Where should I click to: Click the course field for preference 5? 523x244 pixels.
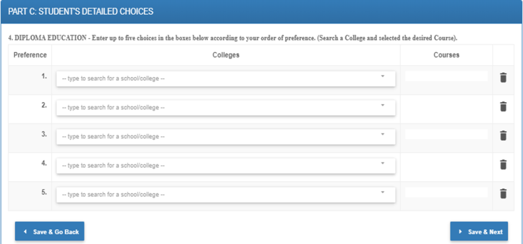pyautogui.click(x=446, y=192)
